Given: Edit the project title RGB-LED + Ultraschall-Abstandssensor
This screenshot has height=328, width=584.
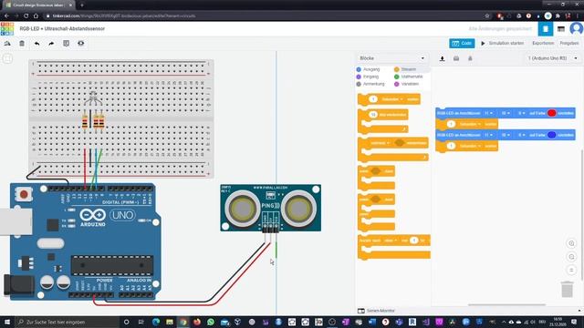Looking at the screenshot, I should pyautogui.click(x=62, y=28).
